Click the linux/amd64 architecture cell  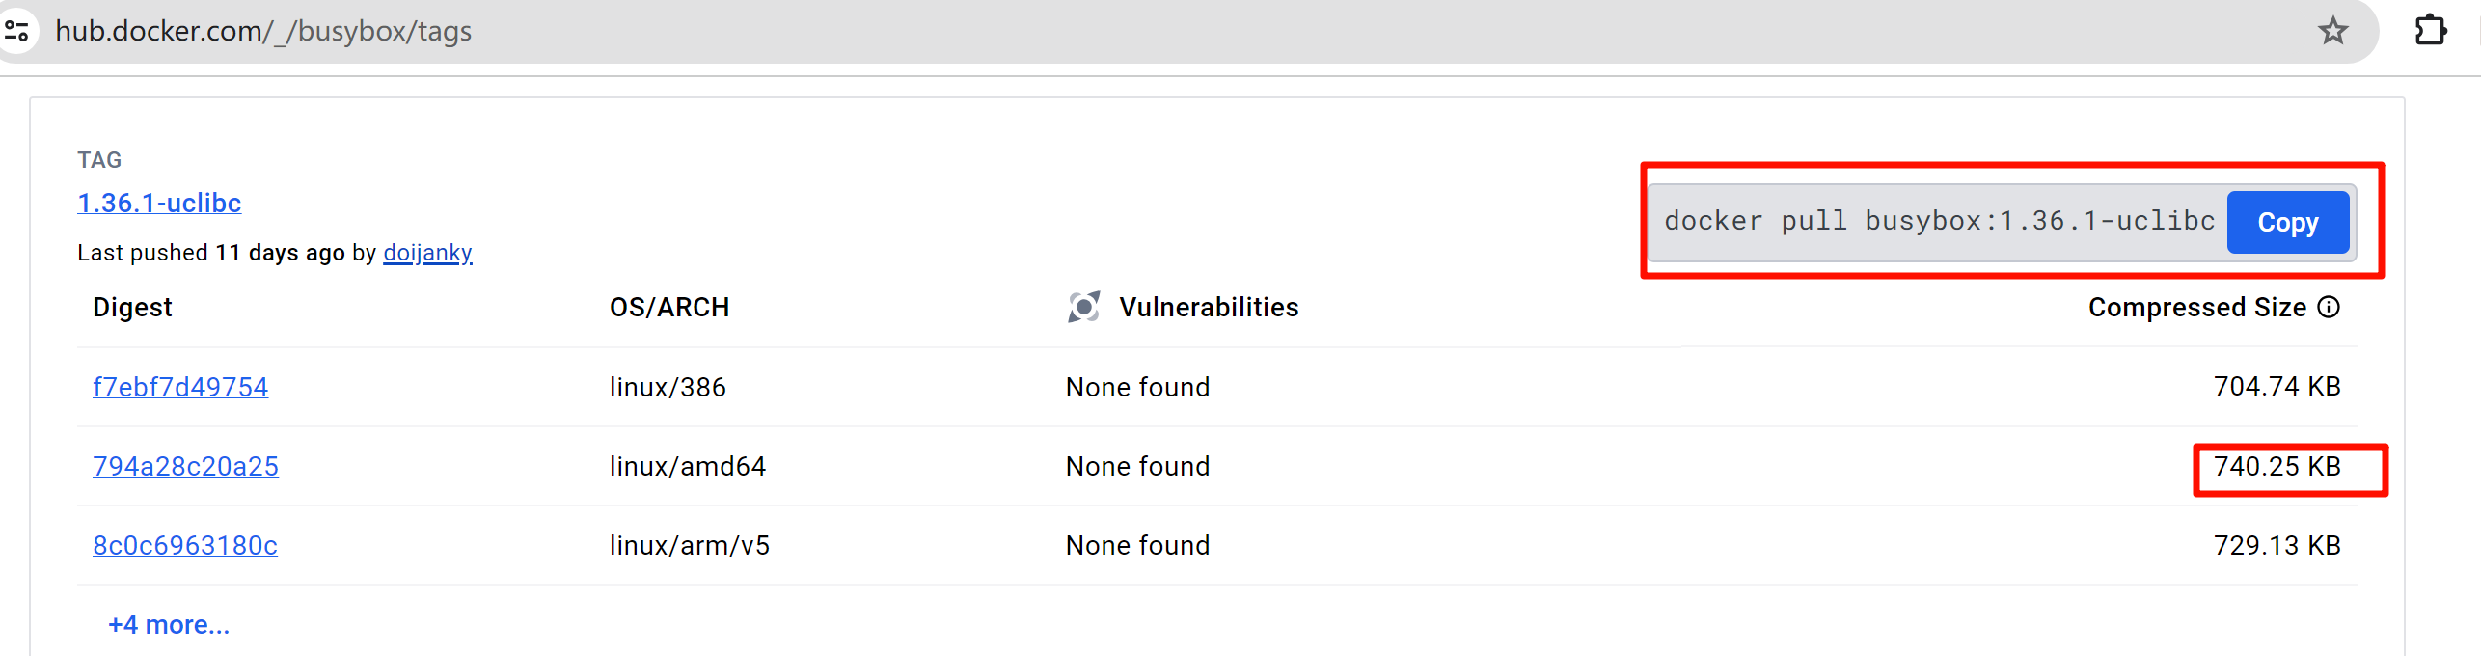pos(688,466)
